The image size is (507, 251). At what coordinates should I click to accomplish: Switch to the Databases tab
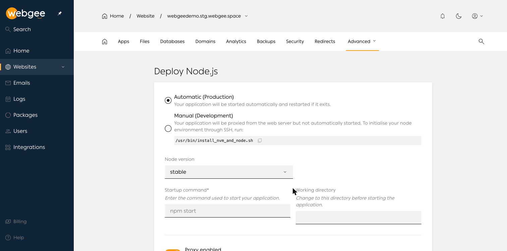click(x=172, y=41)
